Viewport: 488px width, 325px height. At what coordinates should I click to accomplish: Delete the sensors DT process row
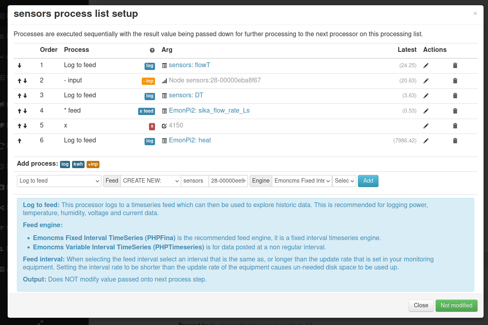click(455, 96)
